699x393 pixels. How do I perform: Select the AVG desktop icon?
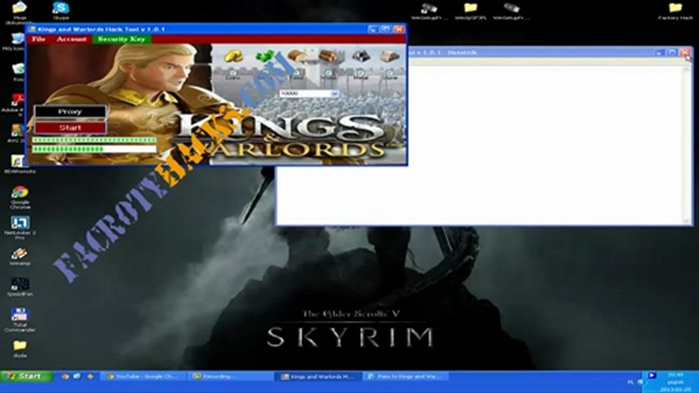point(16,133)
